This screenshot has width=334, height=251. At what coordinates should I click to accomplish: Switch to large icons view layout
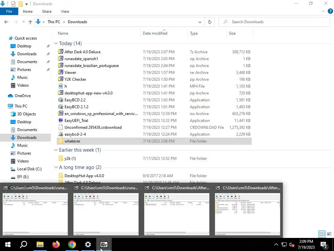tap(329, 234)
